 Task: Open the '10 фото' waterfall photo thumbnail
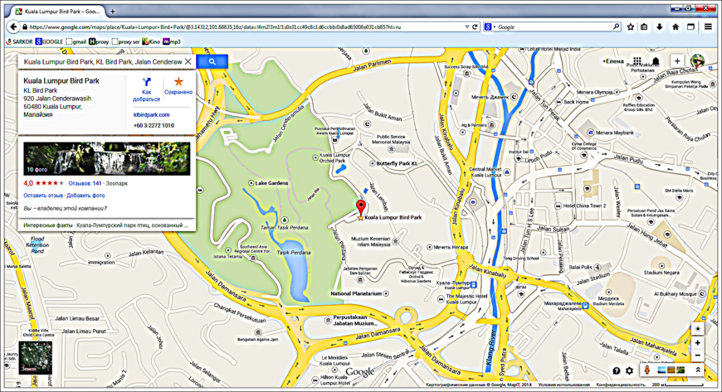pos(107,158)
